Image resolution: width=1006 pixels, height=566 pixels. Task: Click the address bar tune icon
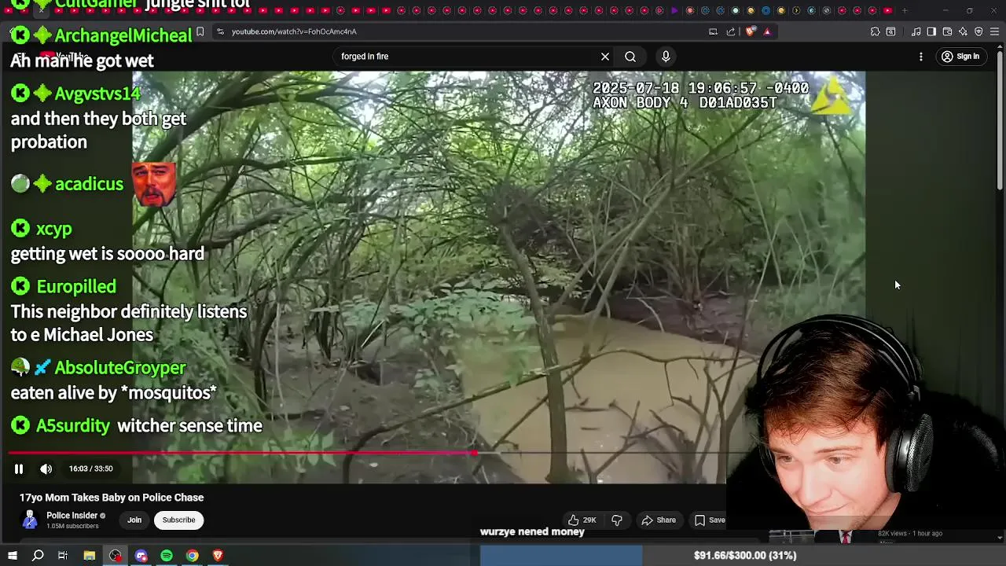[x=220, y=31]
